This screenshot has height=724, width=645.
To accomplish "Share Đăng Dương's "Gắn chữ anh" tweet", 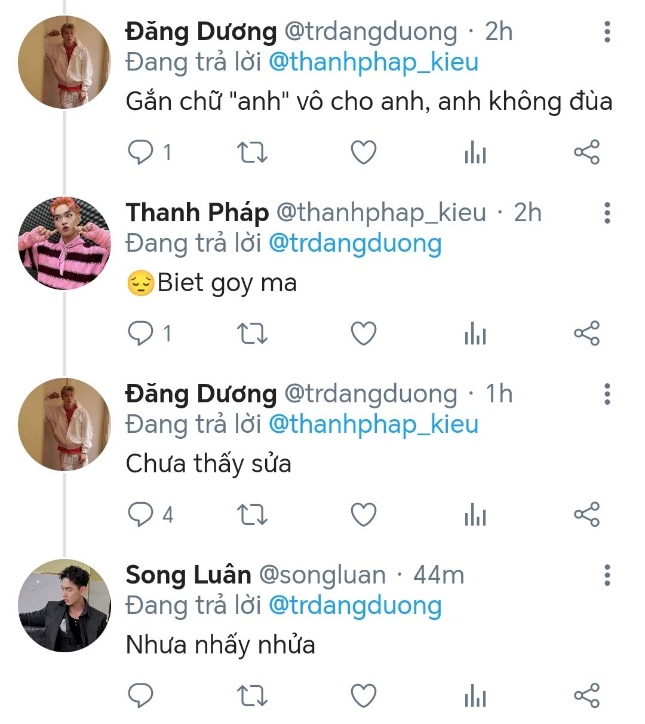I will pyautogui.click(x=586, y=152).
